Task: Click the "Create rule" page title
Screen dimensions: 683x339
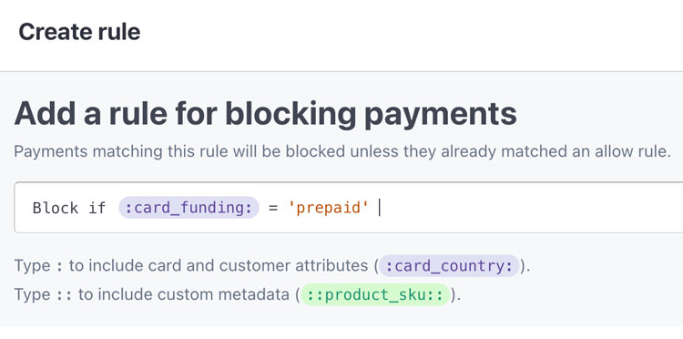Action: click(79, 32)
